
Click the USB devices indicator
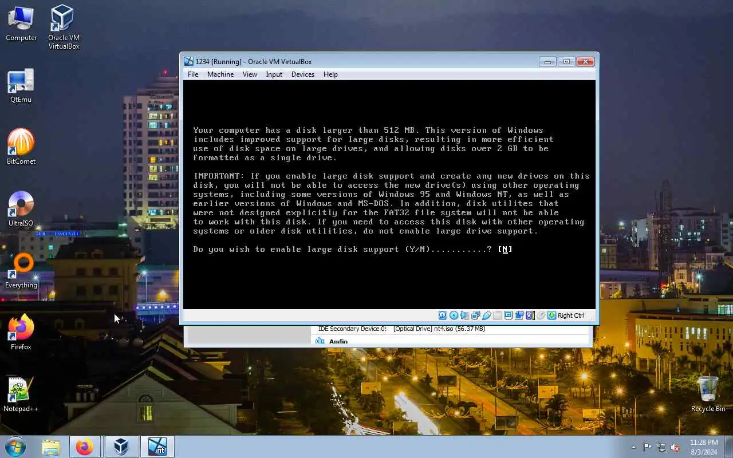click(487, 315)
